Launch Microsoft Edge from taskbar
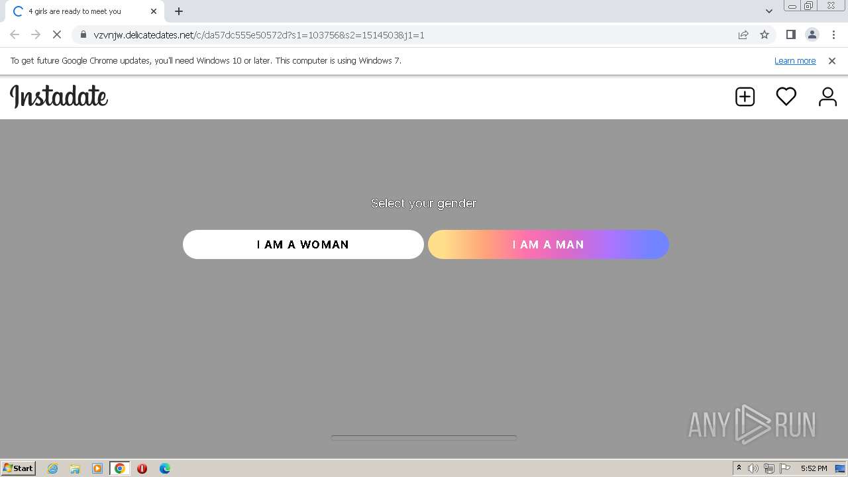848x477 pixels. tap(164, 468)
